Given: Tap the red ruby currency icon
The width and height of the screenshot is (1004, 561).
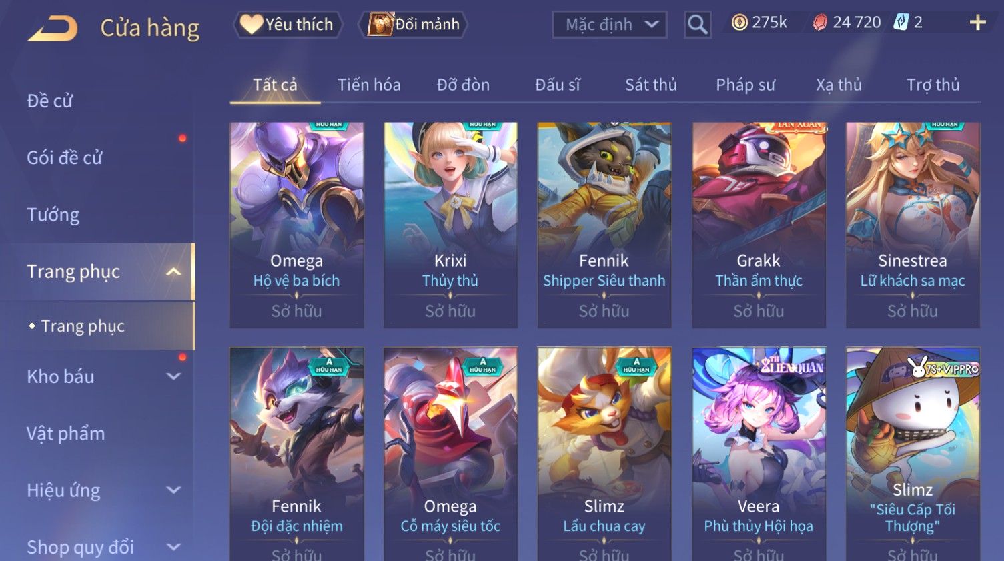Looking at the screenshot, I should tap(820, 23).
